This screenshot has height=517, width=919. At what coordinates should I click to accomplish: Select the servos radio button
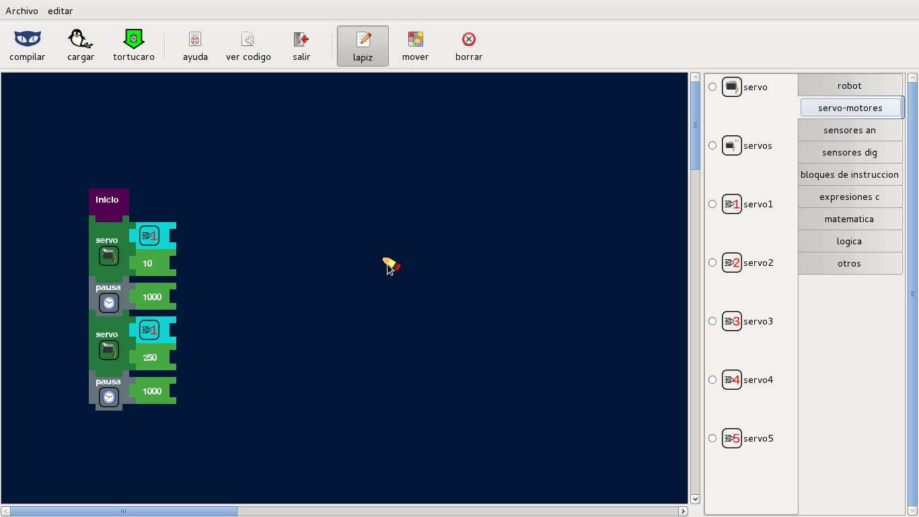coord(712,145)
